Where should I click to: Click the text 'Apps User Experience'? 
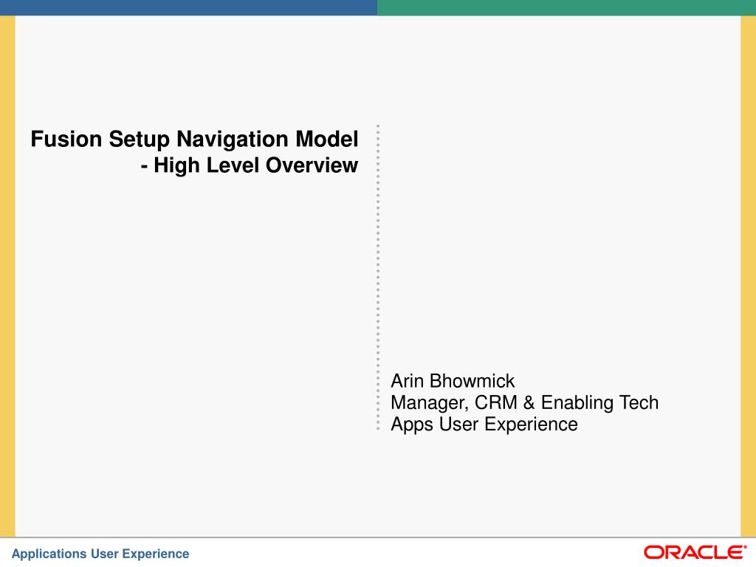(484, 425)
